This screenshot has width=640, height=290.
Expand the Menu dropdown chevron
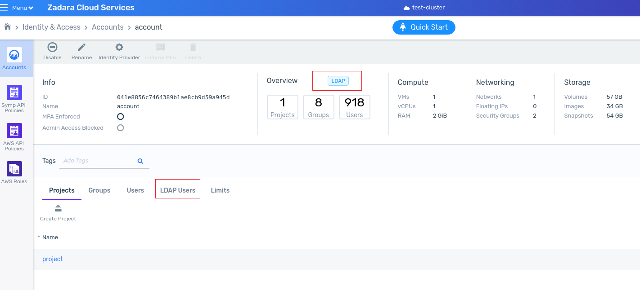pyautogui.click(x=31, y=8)
